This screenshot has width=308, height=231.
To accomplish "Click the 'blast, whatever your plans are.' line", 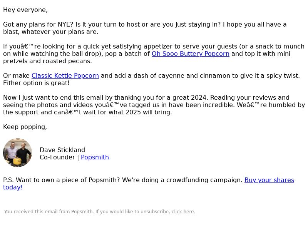I will [x=51, y=32].
